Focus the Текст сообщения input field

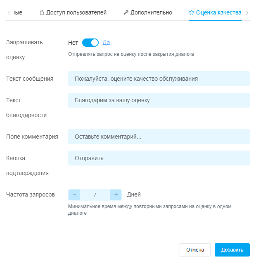(x=159, y=79)
